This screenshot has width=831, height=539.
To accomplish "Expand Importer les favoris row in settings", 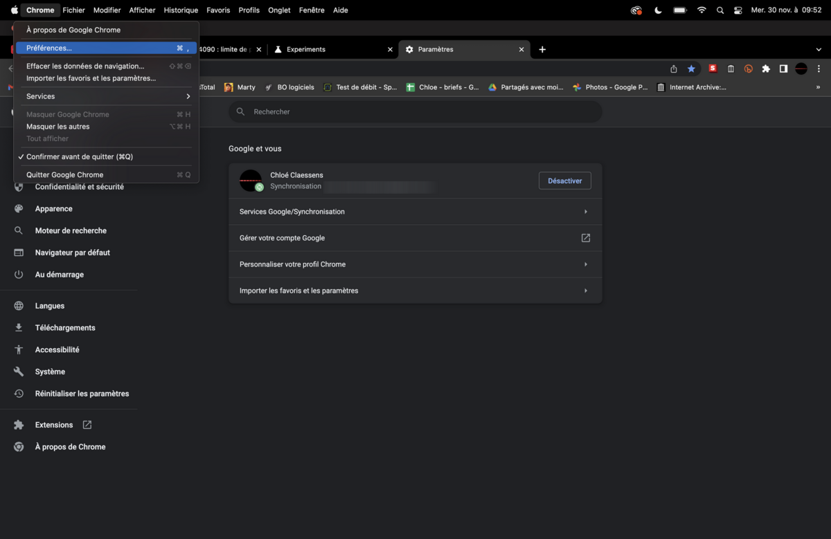I will click(x=415, y=291).
